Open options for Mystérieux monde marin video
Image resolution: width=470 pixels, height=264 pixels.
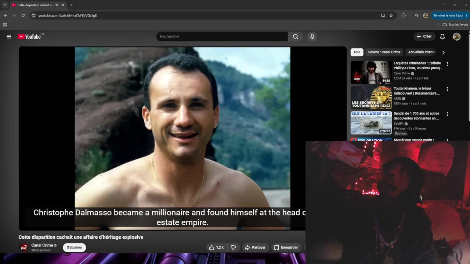click(447, 140)
